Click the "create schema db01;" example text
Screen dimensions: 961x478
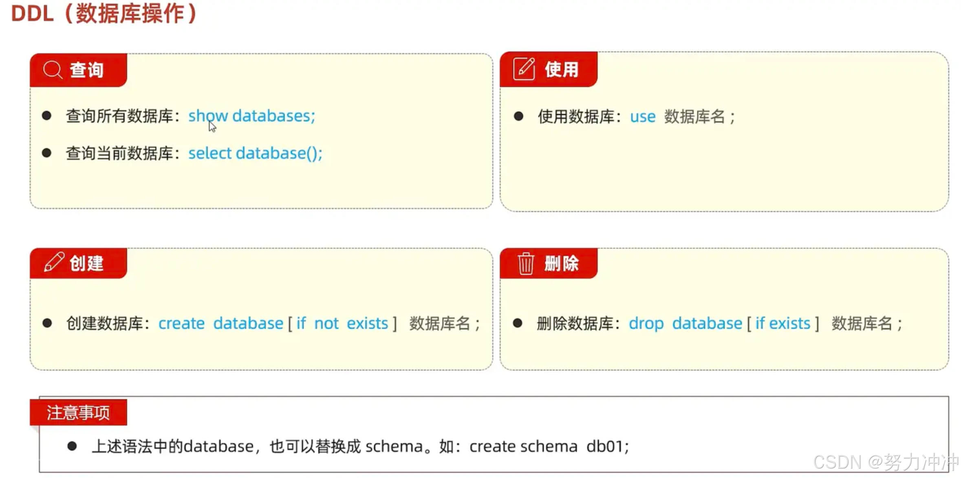549,447
